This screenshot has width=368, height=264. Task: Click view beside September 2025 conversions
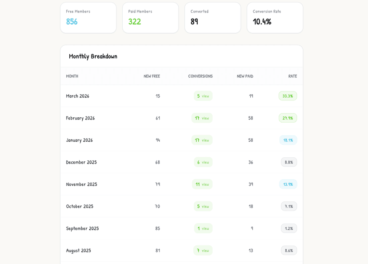coord(203,228)
